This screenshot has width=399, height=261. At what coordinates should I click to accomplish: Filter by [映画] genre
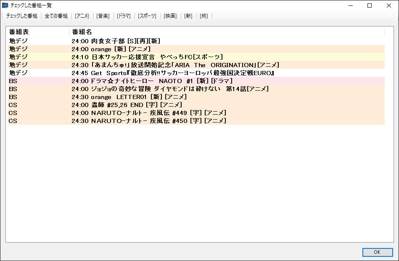[170, 16]
